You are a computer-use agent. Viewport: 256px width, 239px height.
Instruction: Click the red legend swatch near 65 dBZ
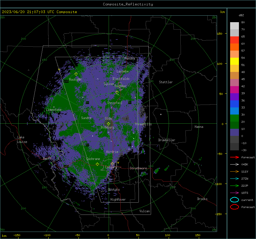click(234, 40)
